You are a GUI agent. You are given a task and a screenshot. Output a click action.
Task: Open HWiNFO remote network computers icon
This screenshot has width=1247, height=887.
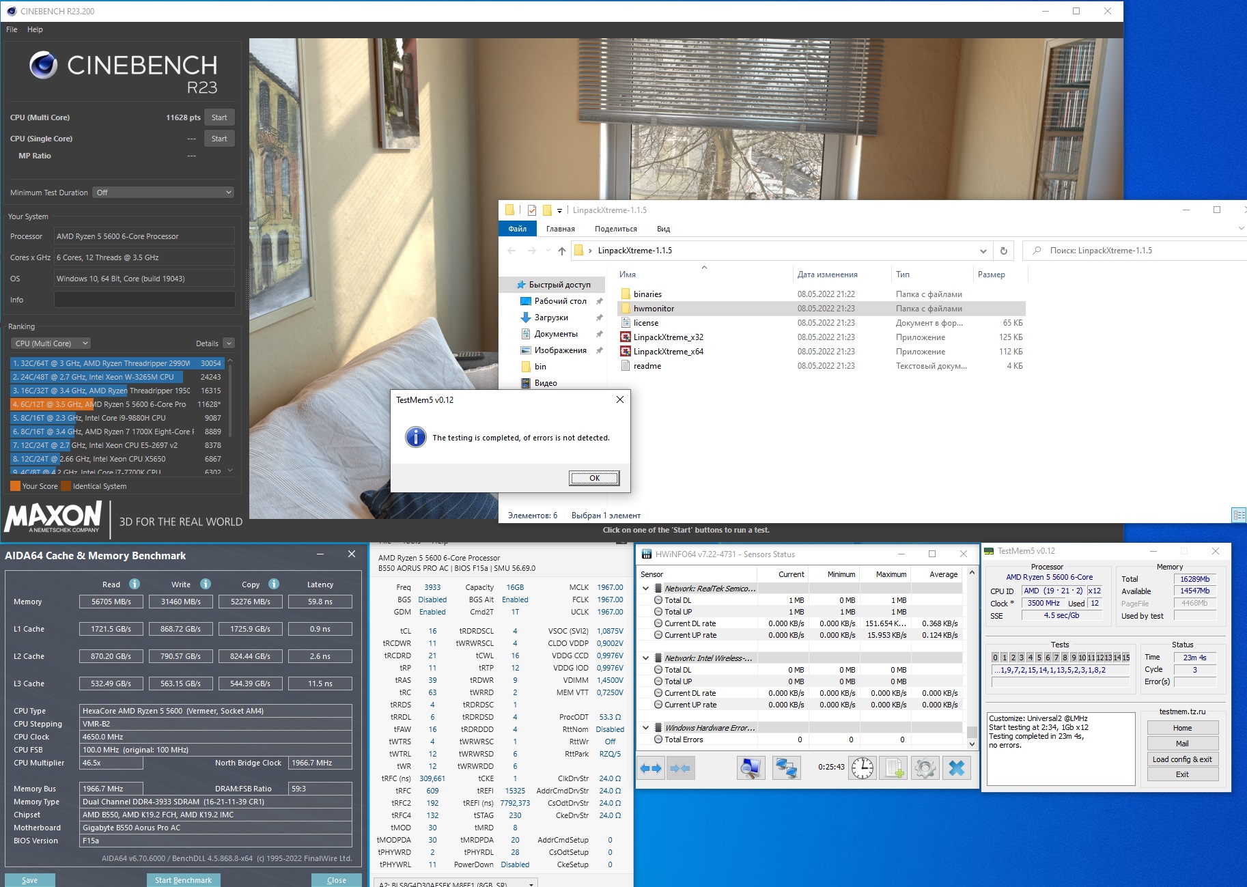(x=786, y=768)
